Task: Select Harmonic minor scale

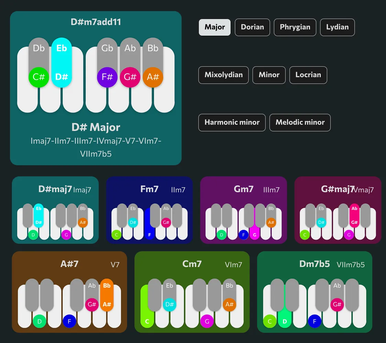Action: (232, 122)
